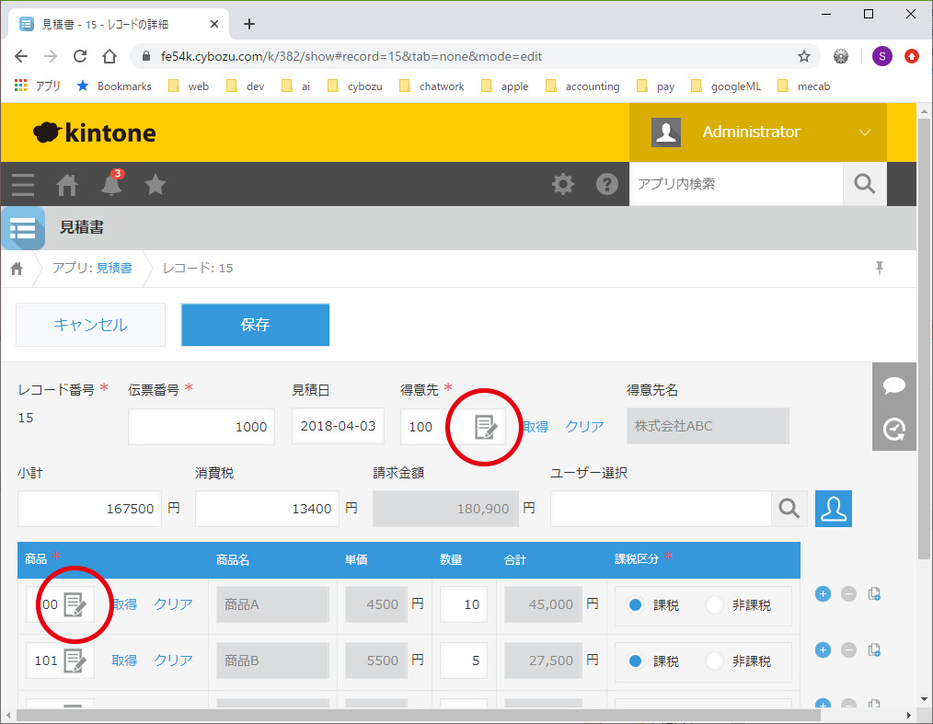Open the user picker blue person icon
This screenshot has height=724, width=933.
(x=834, y=509)
